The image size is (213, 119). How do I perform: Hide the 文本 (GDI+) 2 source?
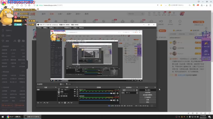pyautogui.click(x=75, y=90)
